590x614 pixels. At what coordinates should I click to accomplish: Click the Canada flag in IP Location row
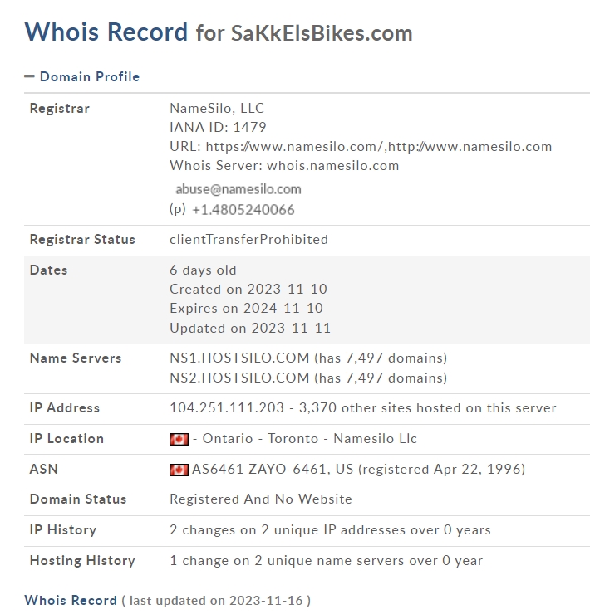179,440
